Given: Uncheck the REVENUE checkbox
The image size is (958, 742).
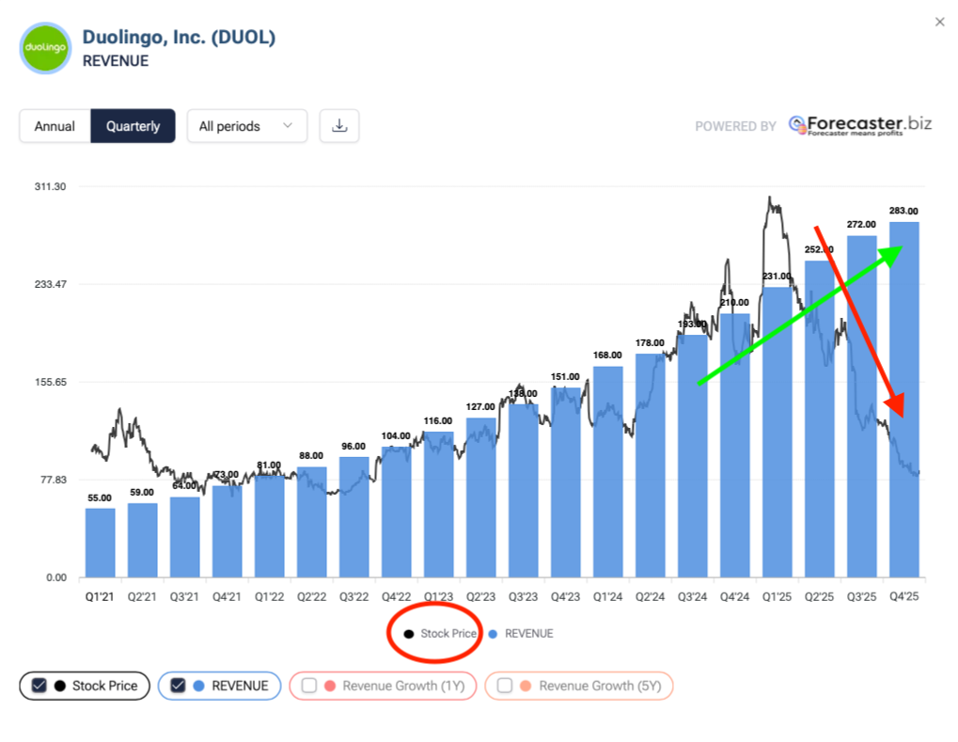Looking at the screenshot, I should tap(178, 687).
